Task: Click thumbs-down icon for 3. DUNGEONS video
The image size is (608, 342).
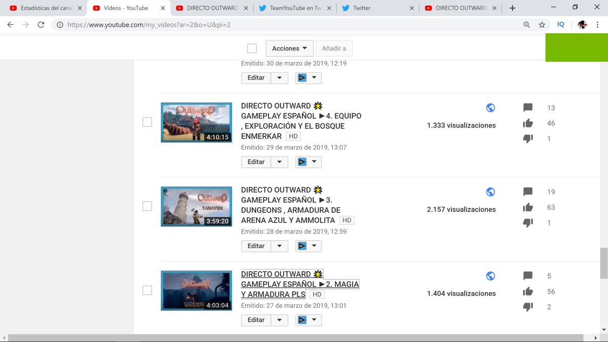Action: tap(528, 223)
